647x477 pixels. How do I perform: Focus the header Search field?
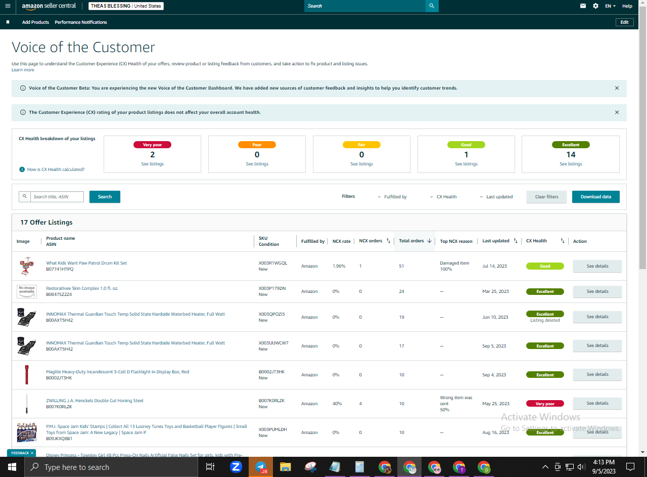[365, 6]
